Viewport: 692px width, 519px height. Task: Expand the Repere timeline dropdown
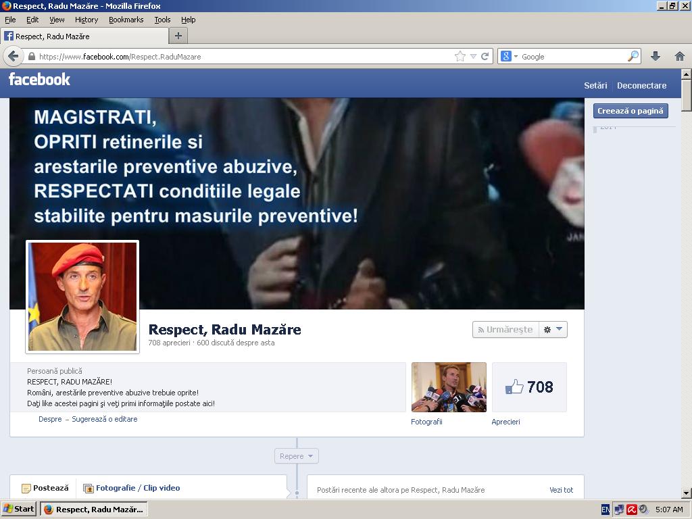click(x=296, y=456)
